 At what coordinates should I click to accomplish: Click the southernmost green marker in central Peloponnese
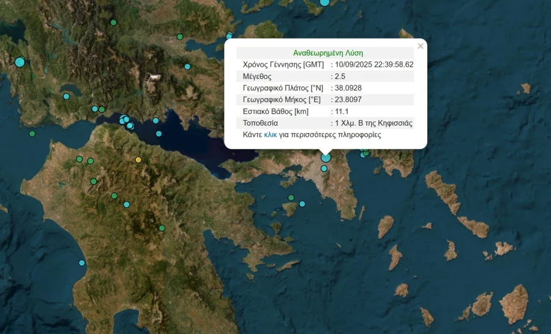coord(162,228)
